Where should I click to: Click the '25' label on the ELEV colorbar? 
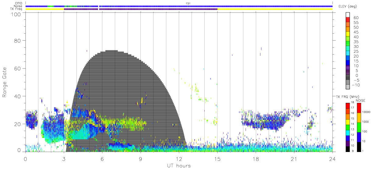point(355,52)
